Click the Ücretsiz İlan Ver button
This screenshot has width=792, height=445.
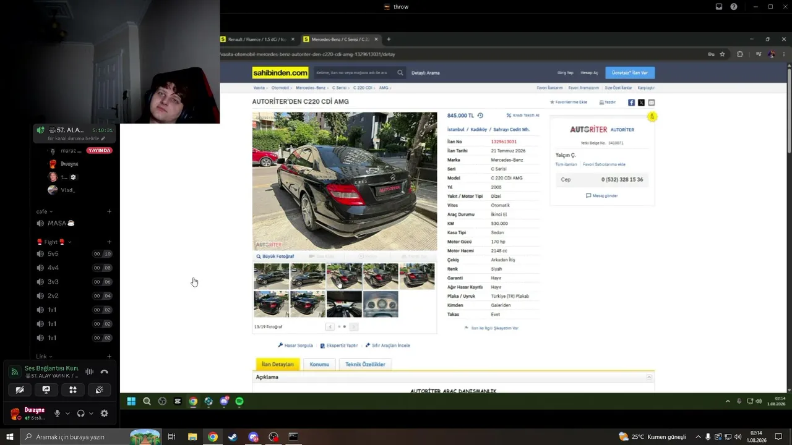pos(629,73)
